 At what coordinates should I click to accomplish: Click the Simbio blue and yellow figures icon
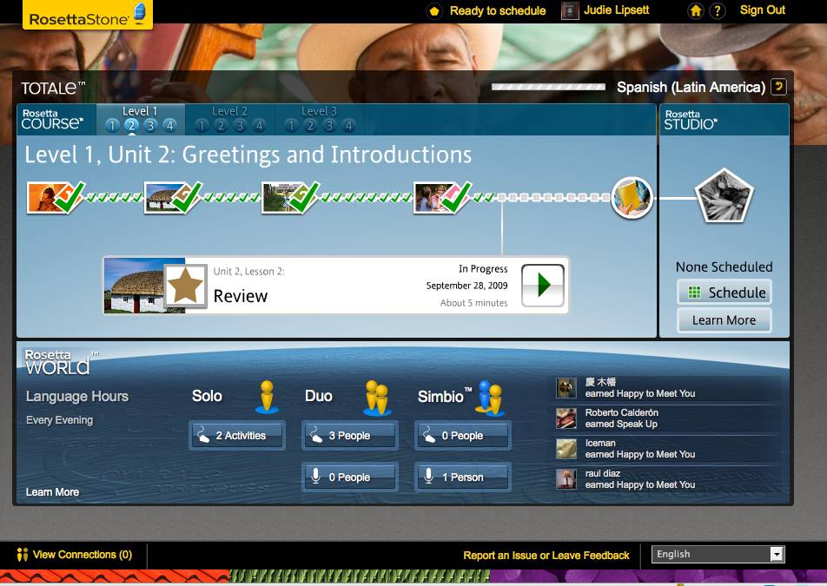[491, 398]
